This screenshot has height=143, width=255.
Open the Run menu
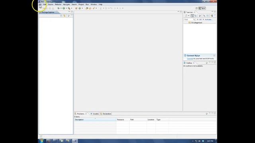click(87, 4)
